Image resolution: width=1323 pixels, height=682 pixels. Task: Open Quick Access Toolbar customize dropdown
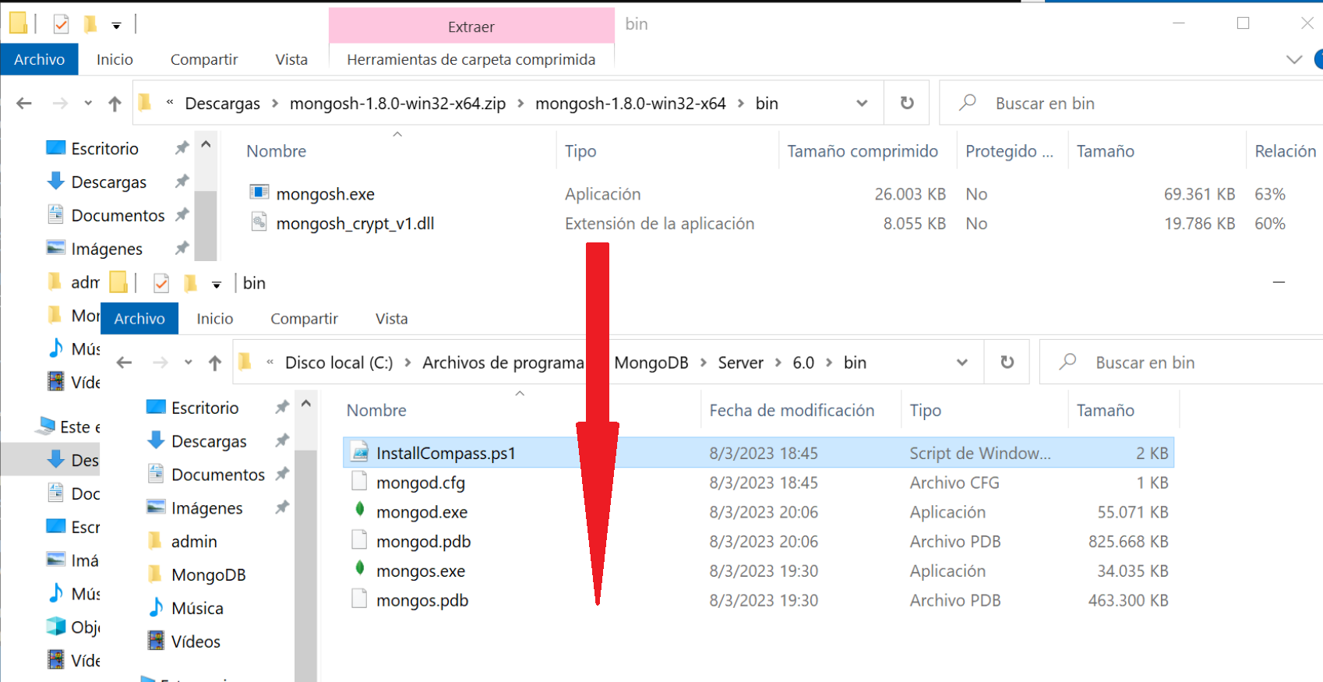tap(116, 26)
